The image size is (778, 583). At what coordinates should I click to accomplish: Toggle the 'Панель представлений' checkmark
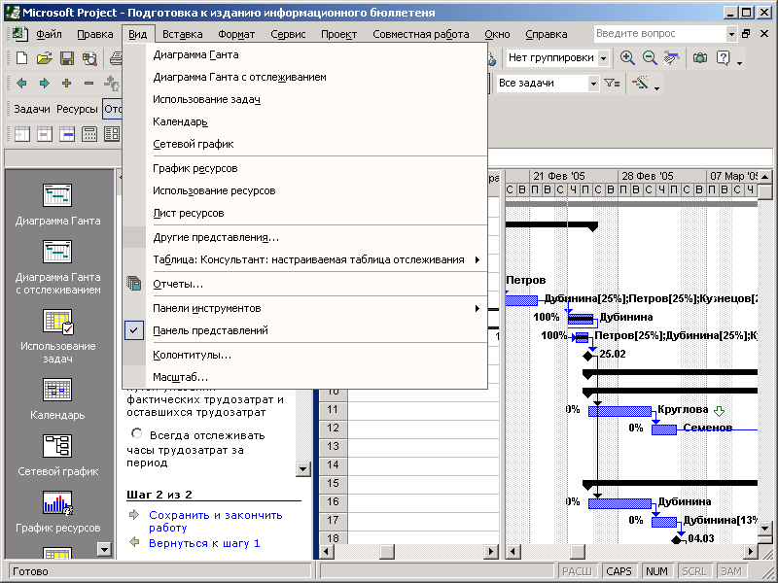click(134, 330)
